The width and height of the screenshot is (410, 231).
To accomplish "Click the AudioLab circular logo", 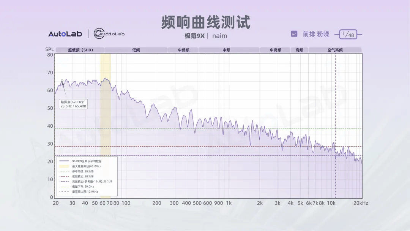I will (x=109, y=33).
